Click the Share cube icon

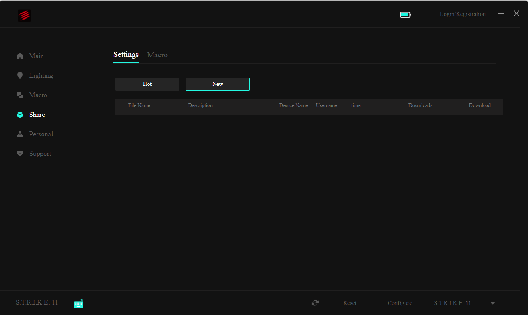point(20,115)
